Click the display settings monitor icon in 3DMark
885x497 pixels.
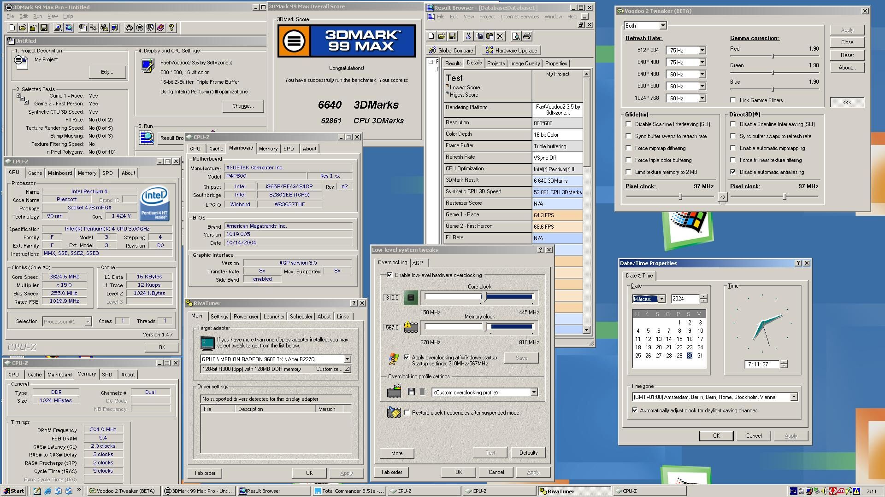[147, 65]
